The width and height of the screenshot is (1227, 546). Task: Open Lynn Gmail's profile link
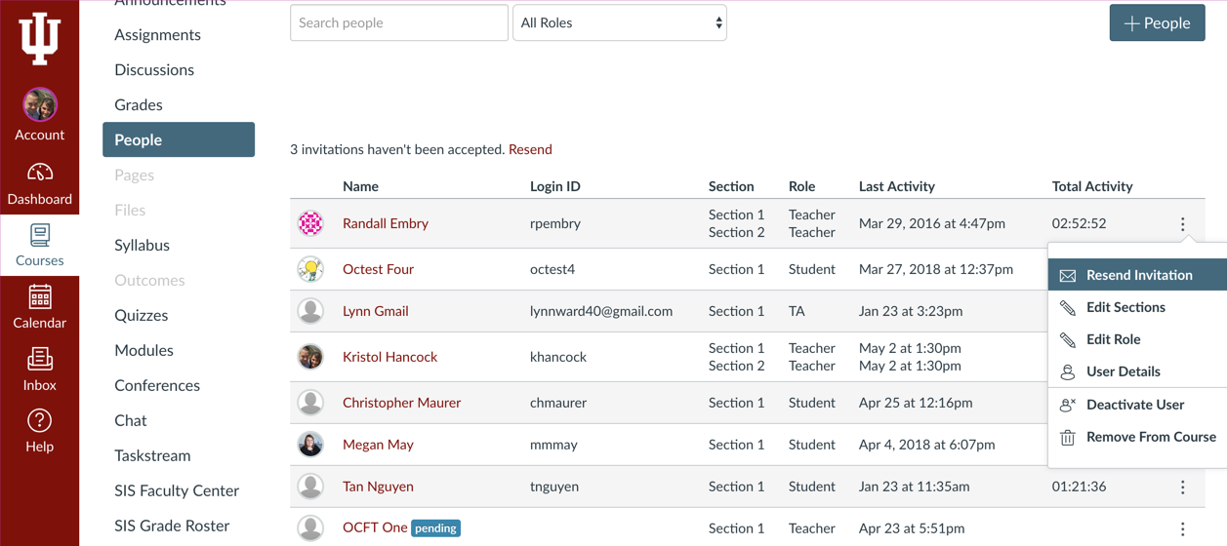(x=376, y=311)
